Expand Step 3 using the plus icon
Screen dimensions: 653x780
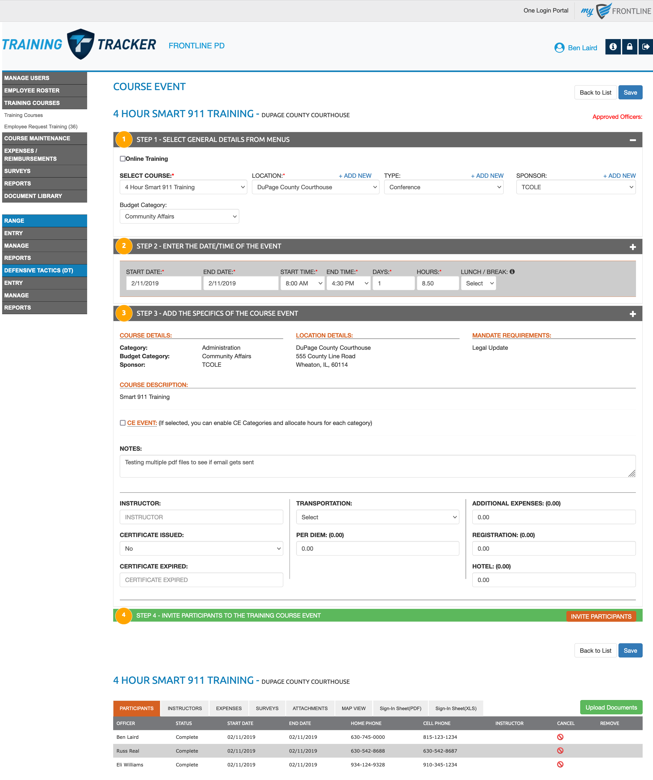633,314
